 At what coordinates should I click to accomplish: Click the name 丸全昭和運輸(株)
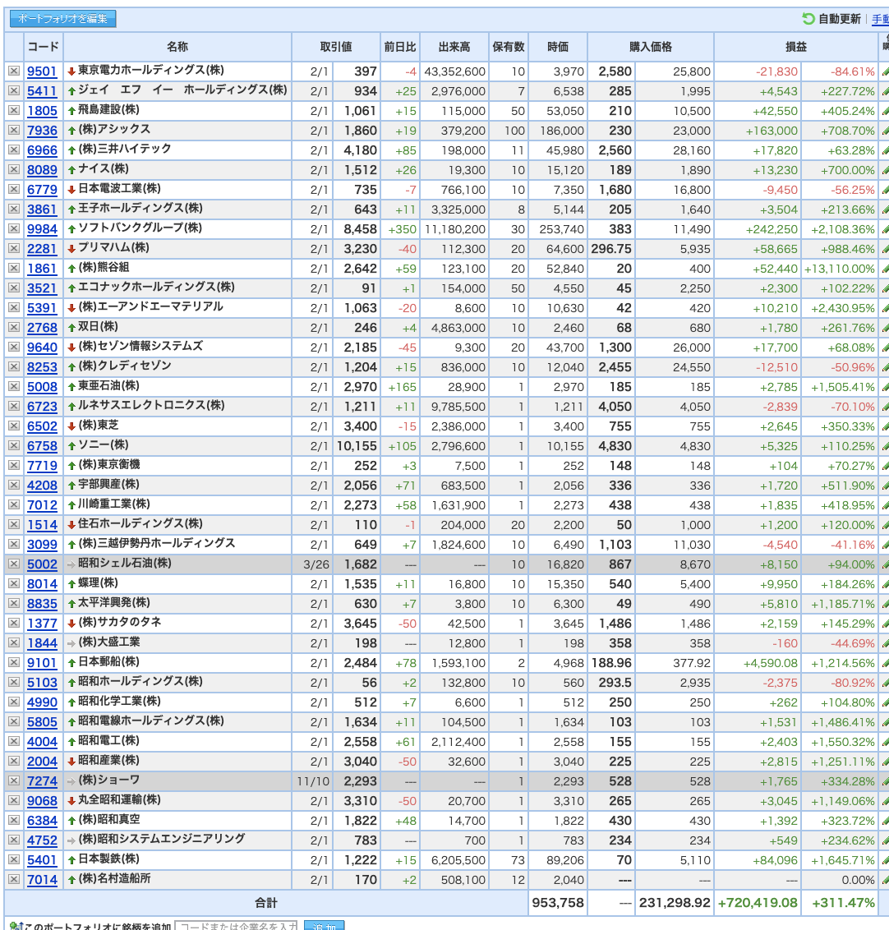click(119, 799)
